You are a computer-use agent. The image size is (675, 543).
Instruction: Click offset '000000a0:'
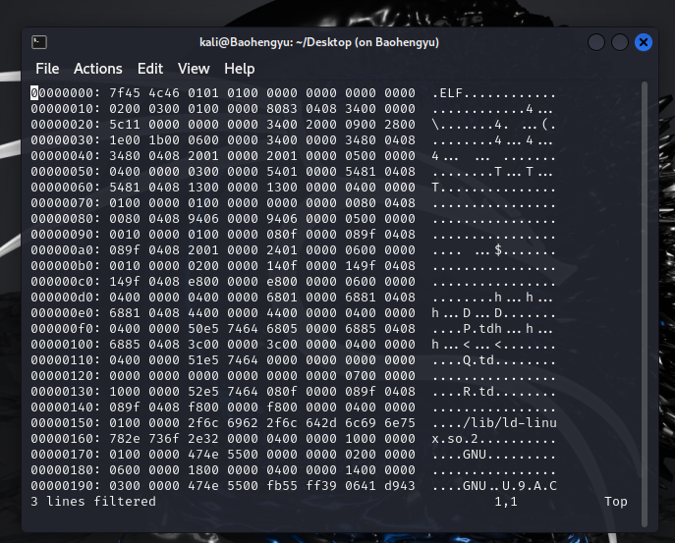pyautogui.click(x=66, y=250)
